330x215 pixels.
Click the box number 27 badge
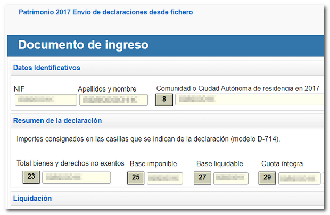203,178
